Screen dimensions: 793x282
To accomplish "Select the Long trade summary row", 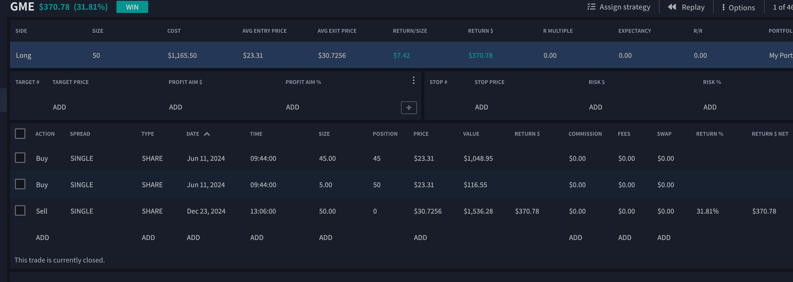I will tap(215, 55).
